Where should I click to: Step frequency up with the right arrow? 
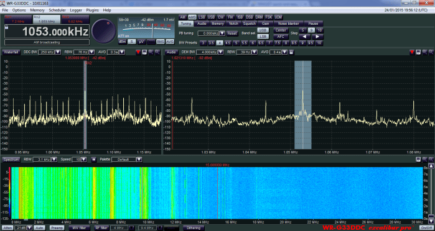coord(317,36)
